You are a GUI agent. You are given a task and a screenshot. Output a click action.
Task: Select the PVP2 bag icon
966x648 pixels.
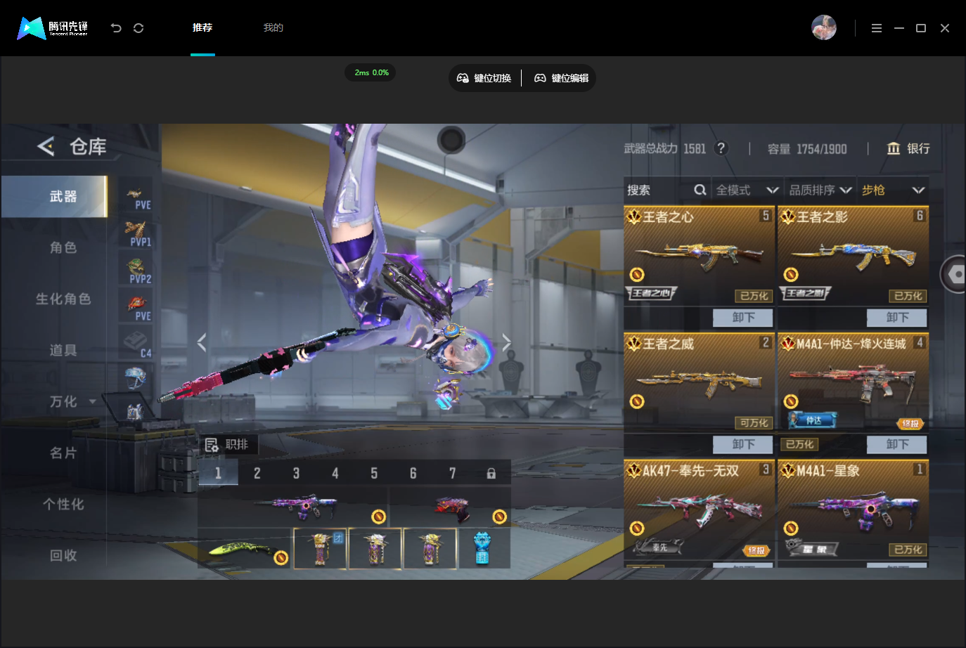coord(136,270)
